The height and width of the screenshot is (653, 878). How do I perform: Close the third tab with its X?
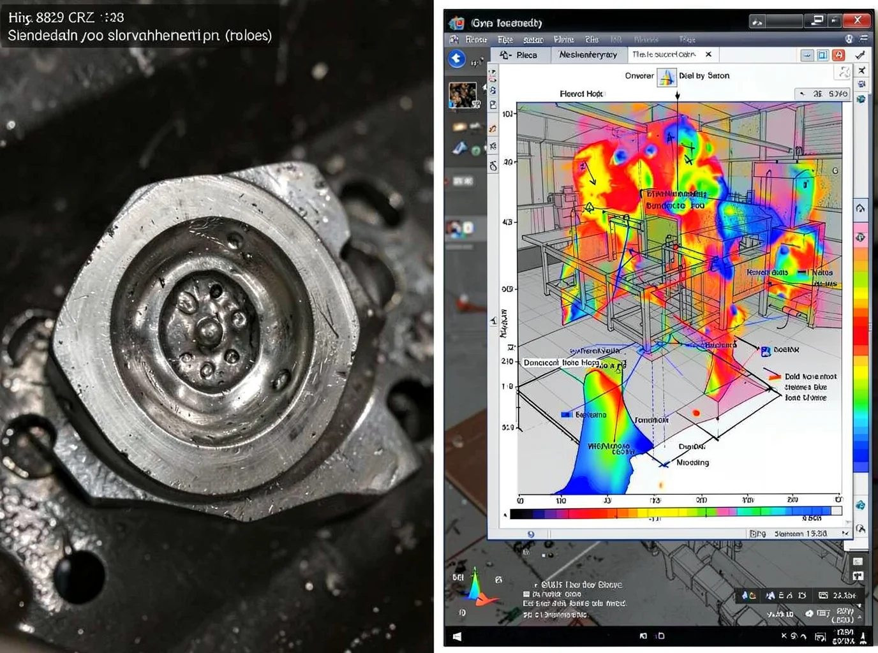pos(708,55)
